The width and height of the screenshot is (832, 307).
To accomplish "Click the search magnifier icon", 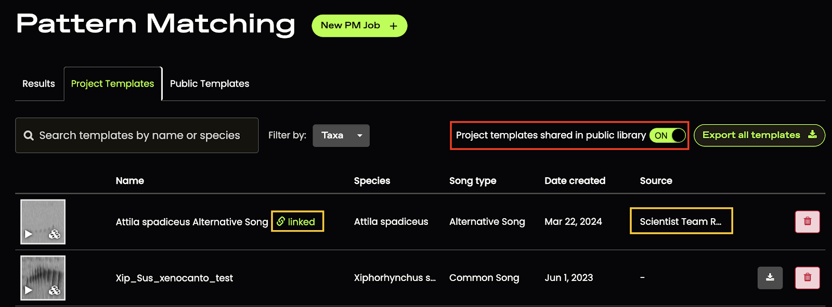I will click(x=29, y=136).
